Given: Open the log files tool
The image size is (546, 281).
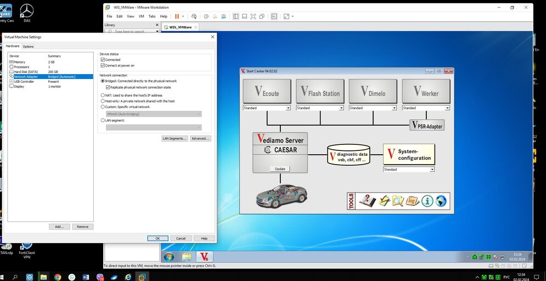Looking at the screenshot, I should tap(412, 201).
